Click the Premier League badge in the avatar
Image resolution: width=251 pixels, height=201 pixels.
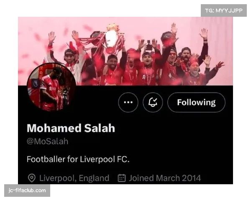tap(36, 84)
